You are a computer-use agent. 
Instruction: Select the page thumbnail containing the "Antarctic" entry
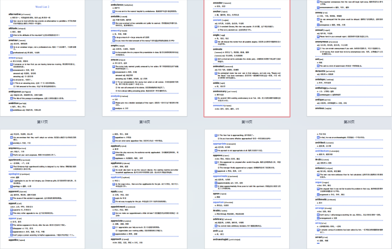coord(349,58)
